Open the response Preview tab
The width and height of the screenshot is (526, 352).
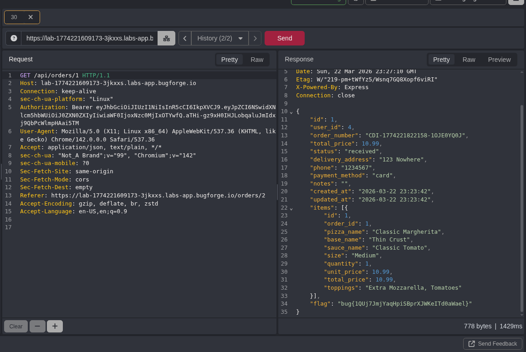(x=499, y=60)
